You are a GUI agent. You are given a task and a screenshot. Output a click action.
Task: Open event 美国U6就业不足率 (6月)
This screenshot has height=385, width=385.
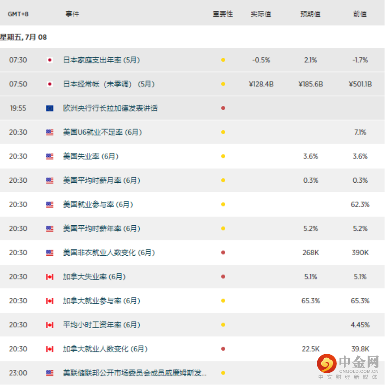(x=102, y=132)
